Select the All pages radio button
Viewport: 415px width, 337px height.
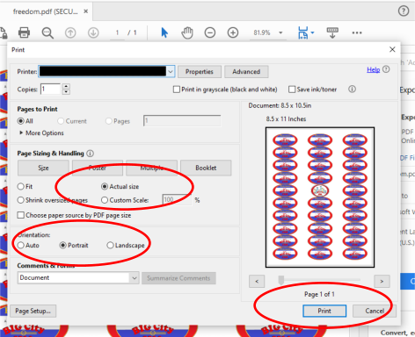(x=21, y=121)
